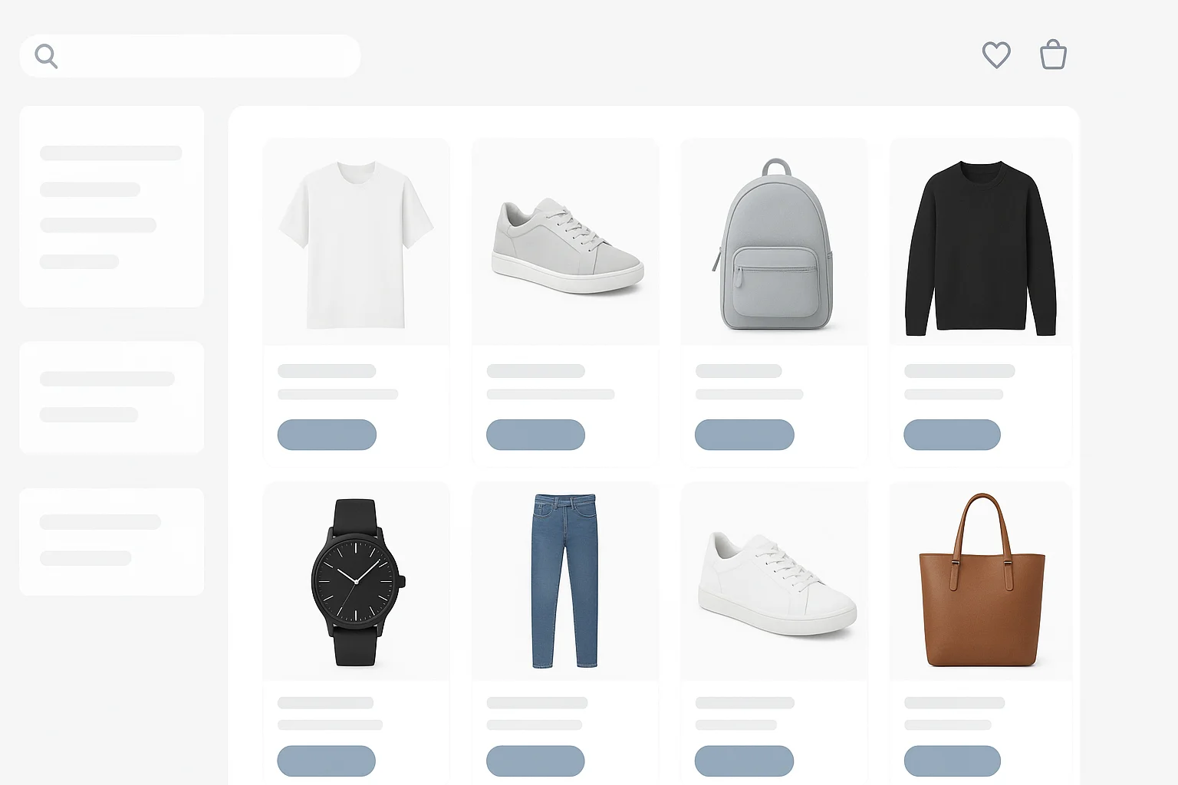
Task: Click the blue button under gray sneaker
Action: point(535,435)
